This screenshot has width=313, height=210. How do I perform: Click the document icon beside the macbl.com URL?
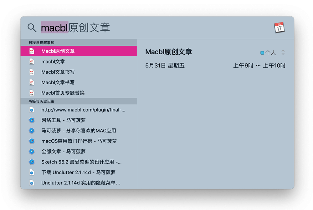tap(32, 110)
